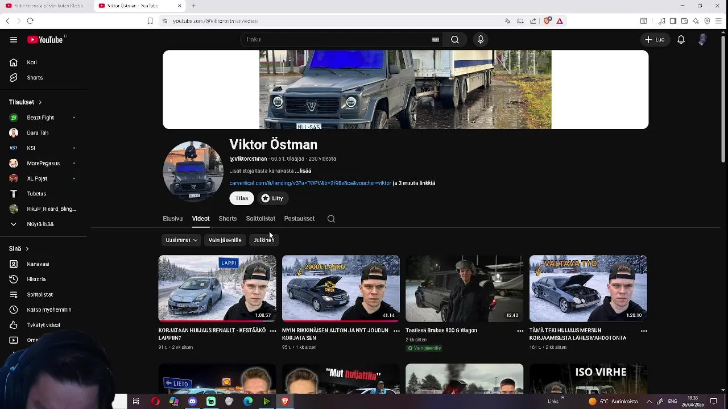Expand the Sinä section header
The width and height of the screenshot is (728, 409).
(x=19, y=249)
